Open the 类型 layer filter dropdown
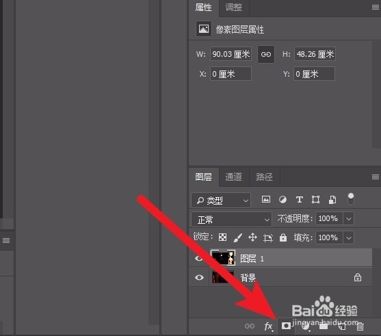 (x=221, y=201)
